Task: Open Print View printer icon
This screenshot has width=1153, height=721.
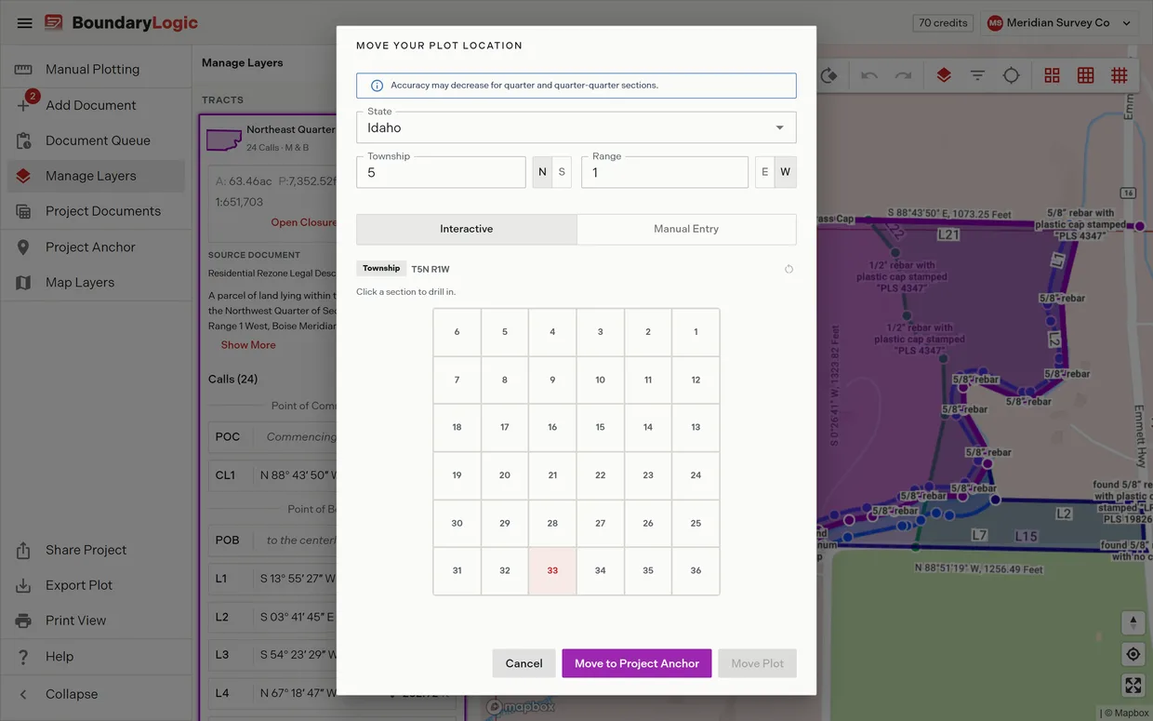Action: [x=23, y=621]
